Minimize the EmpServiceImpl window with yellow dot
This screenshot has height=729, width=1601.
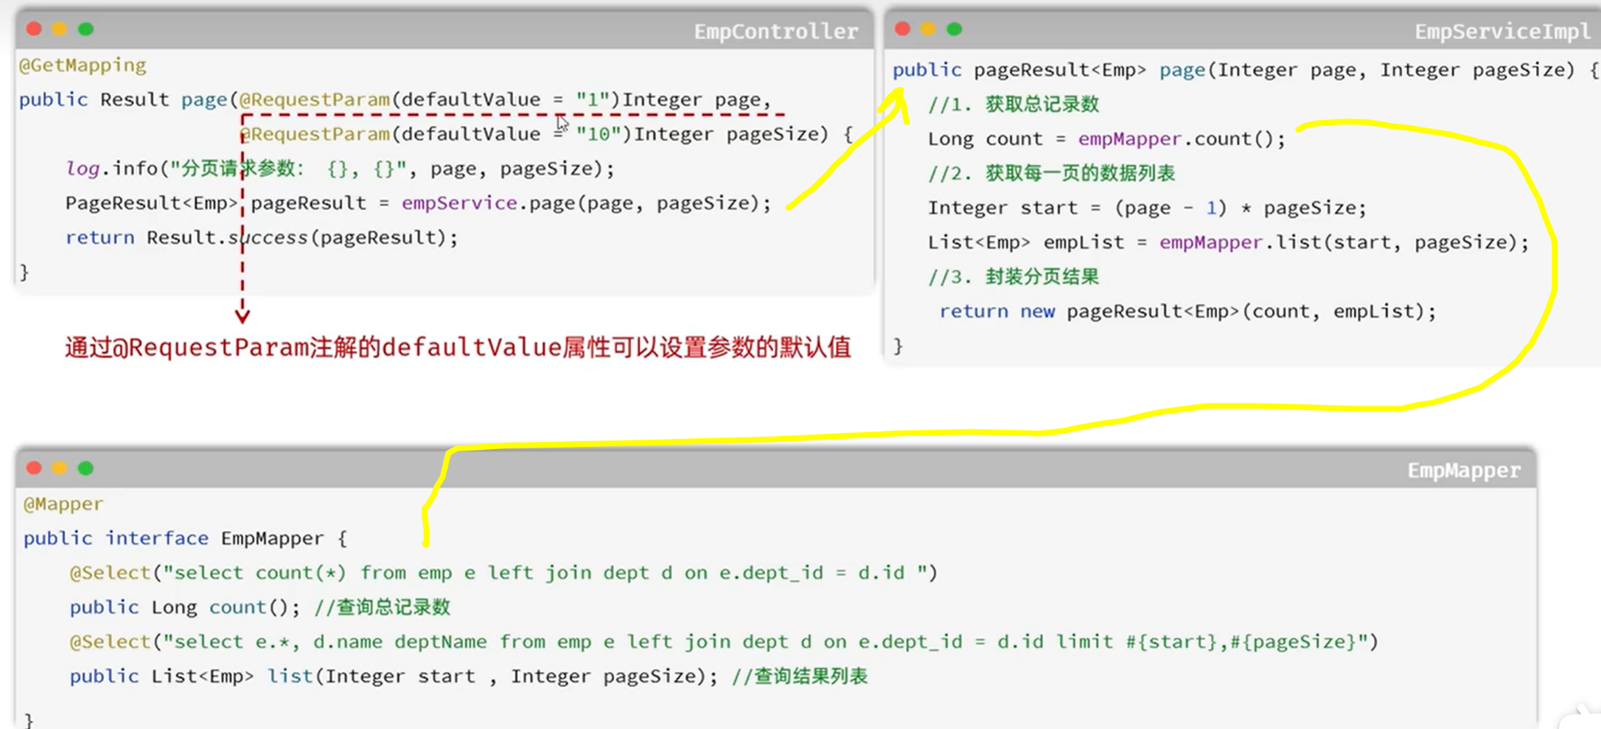coord(928,29)
